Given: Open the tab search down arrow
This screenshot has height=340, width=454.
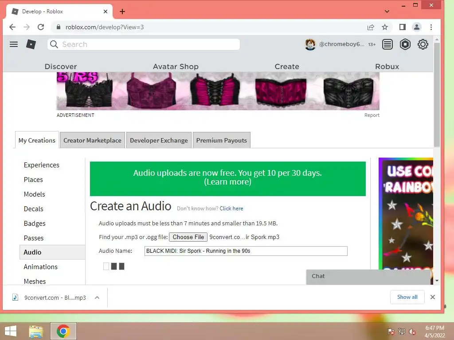Looking at the screenshot, I should 387,12.
